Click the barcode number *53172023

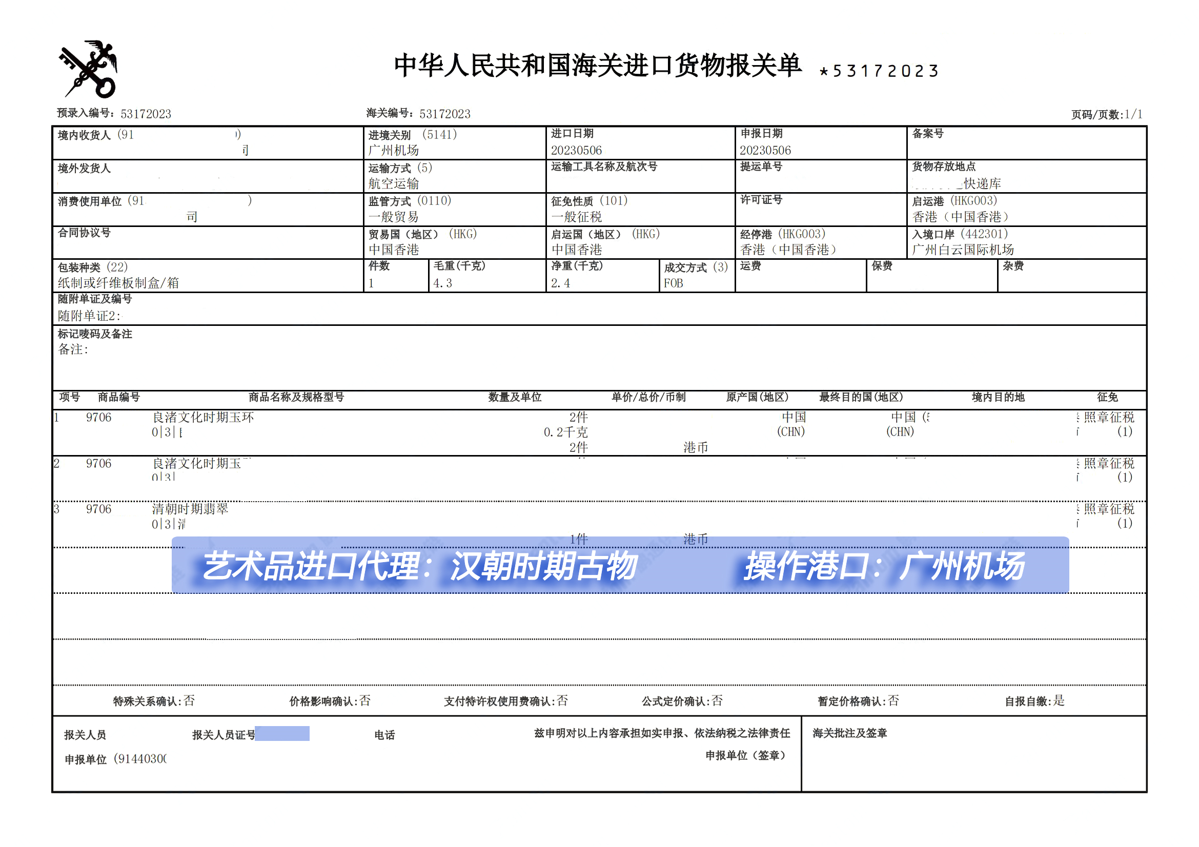pyautogui.click(x=880, y=71)
